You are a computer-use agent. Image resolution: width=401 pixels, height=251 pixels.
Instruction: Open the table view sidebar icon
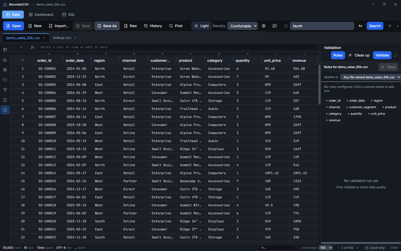(5, 50)
